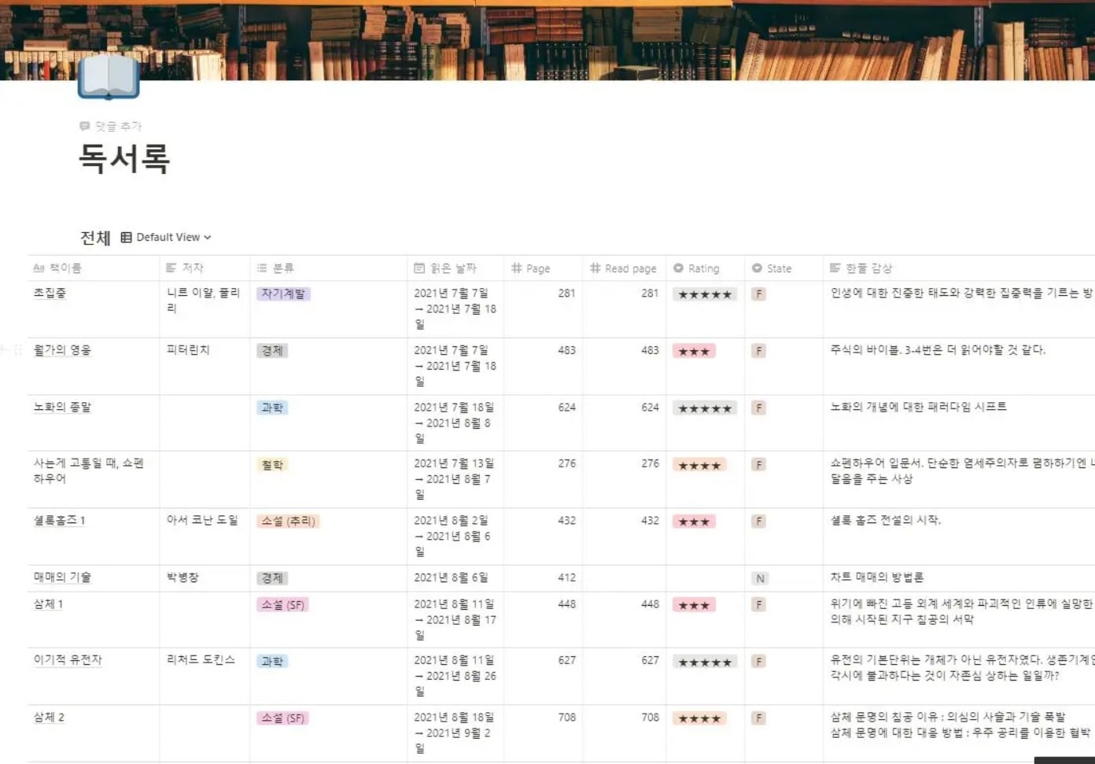The image size is (1095, 764).
Task: Click the open book page icon
Action: point(109,77)
